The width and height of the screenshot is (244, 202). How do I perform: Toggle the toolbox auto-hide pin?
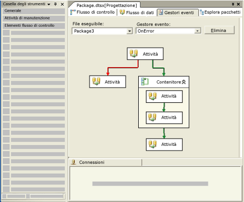click(x=56, y=4)
